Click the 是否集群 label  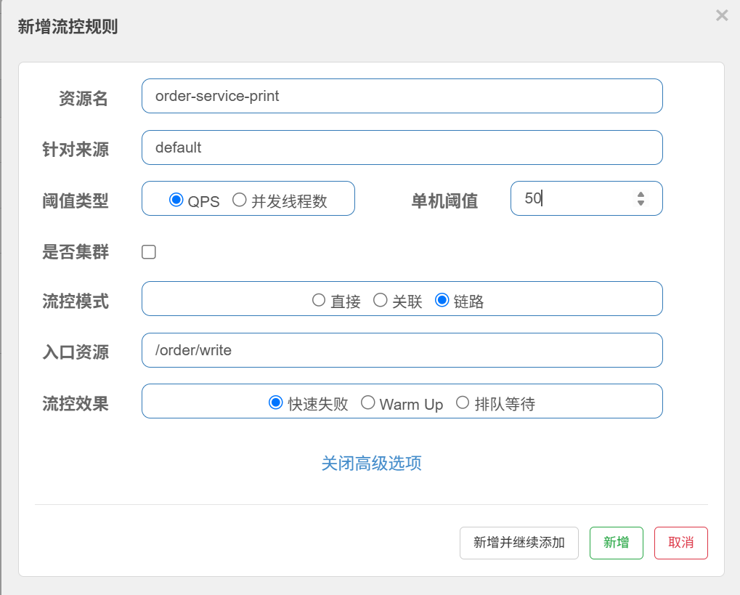(x=76, y=251)
